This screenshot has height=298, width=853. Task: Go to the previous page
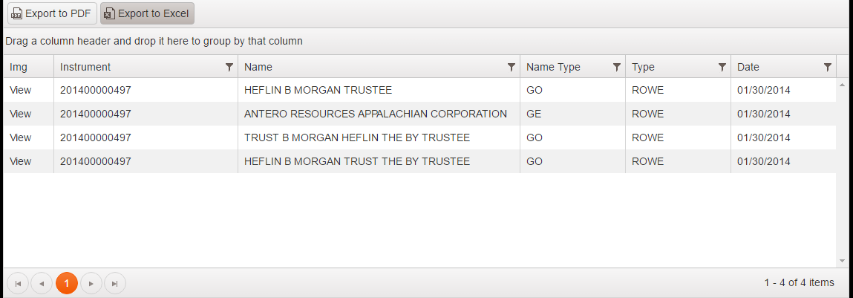pos(42,283)
